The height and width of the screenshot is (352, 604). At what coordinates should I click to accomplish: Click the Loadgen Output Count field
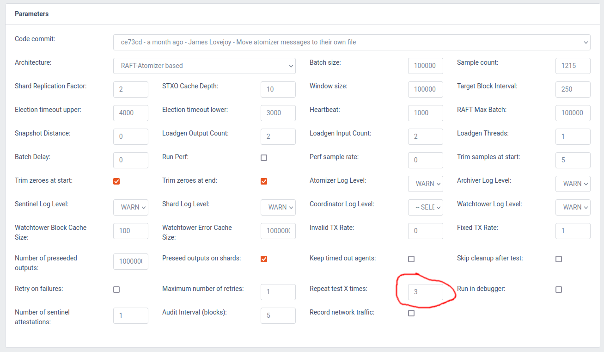tap(278, 136)
